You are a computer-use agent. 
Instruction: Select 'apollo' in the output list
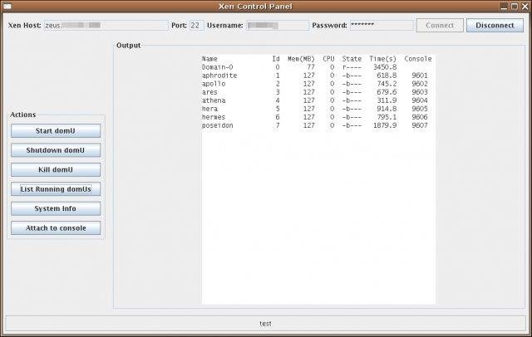pos(214,84)
